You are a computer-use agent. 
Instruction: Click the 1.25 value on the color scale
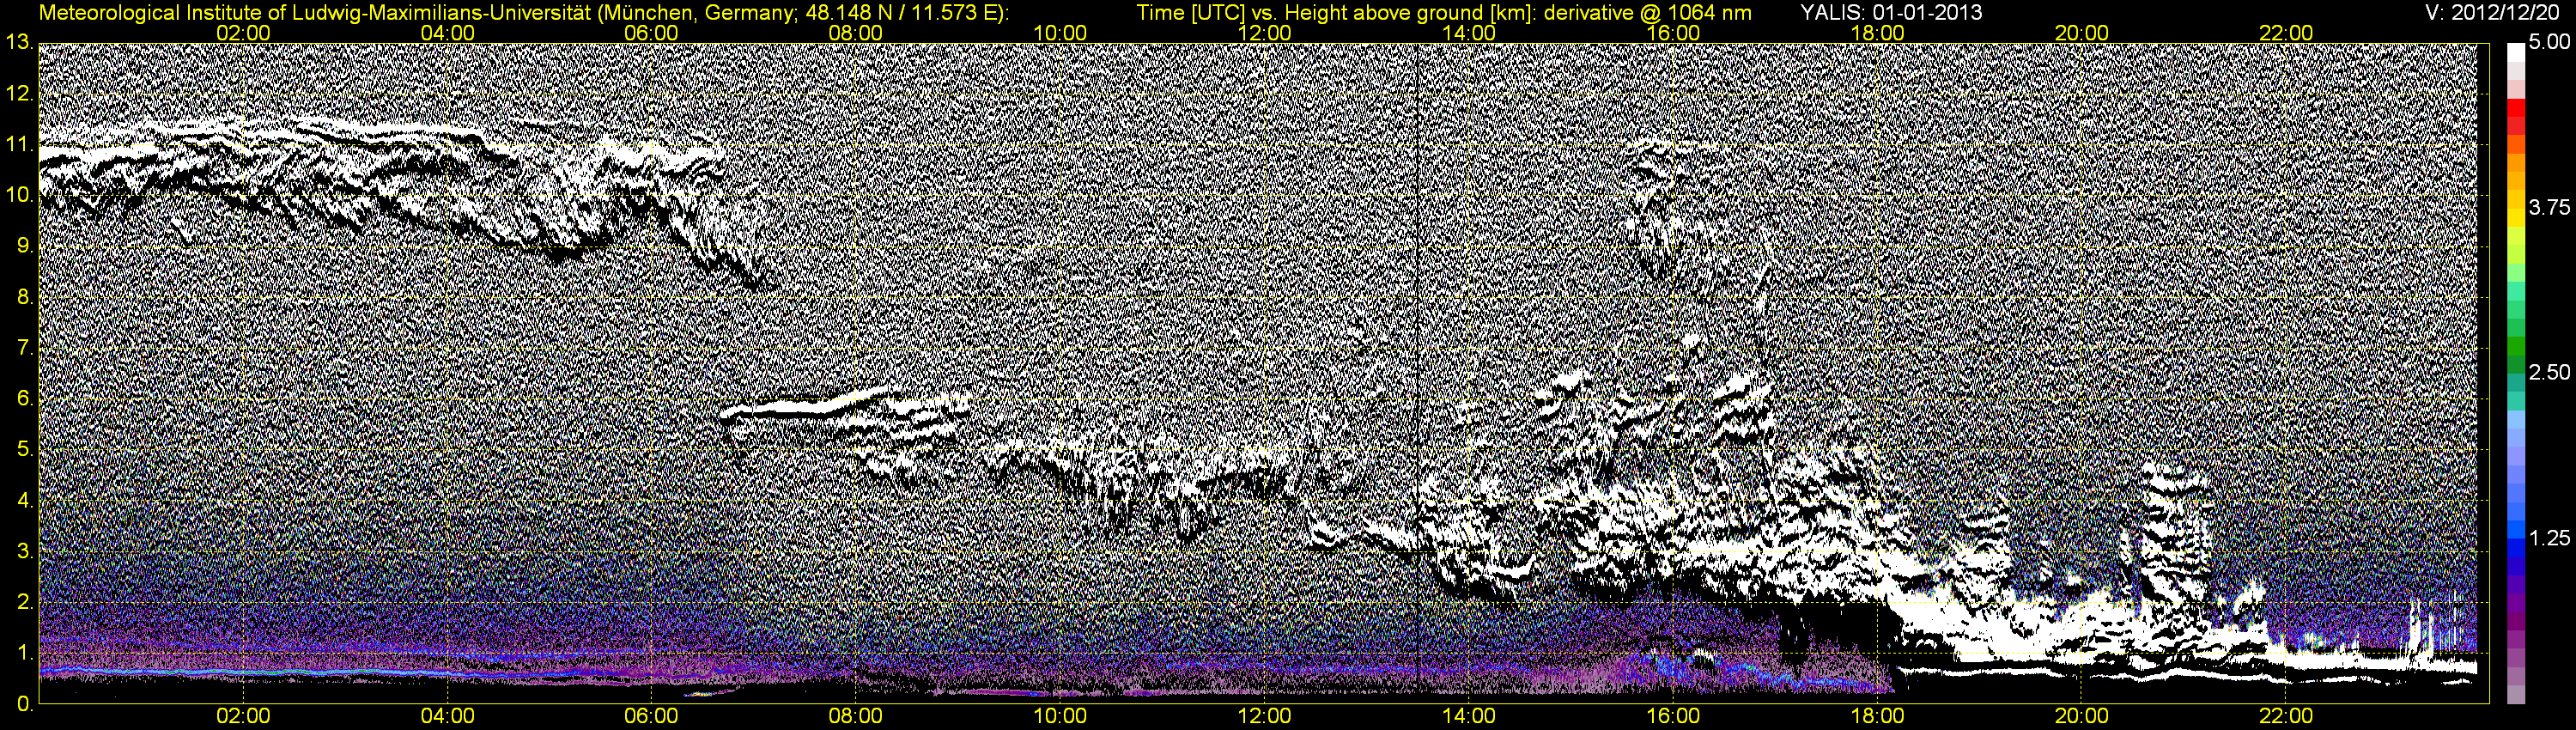(2549, 538)
